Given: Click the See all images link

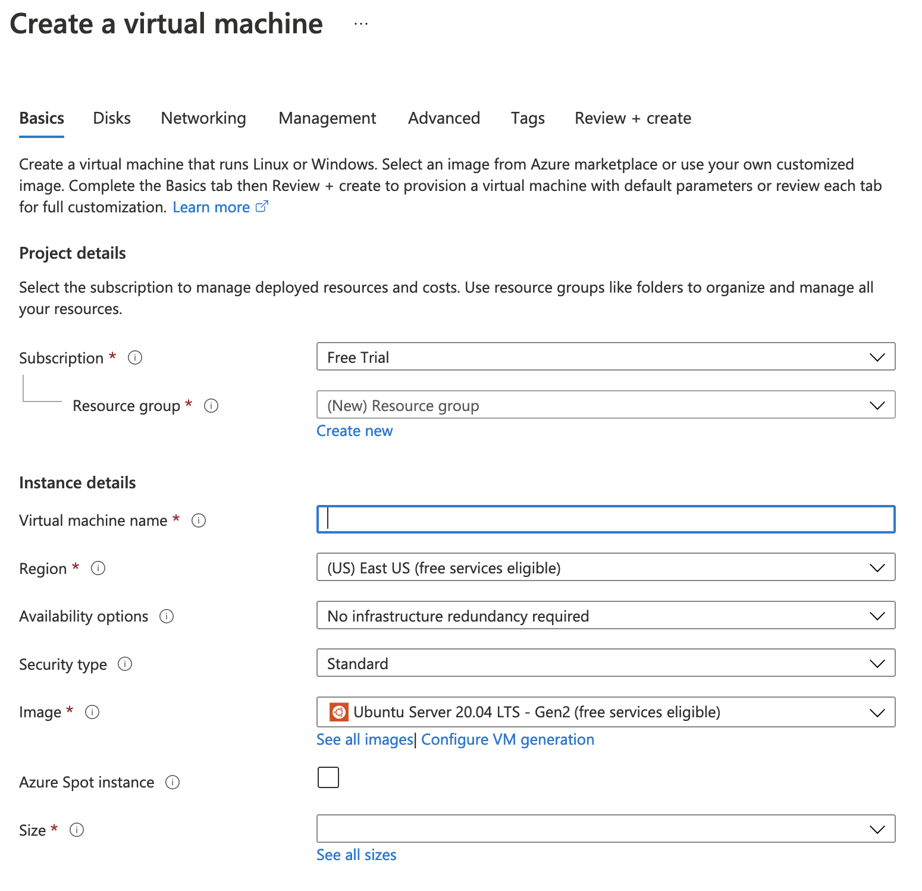Looking at the screenshot, I should pyautogui.click(x=365, y=739).
